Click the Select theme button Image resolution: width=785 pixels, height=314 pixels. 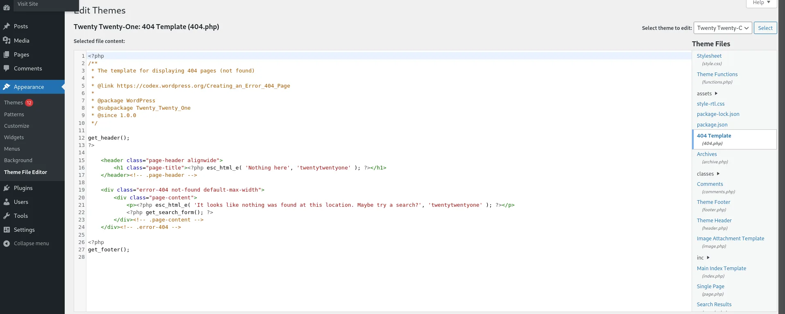tap(765, 28)
